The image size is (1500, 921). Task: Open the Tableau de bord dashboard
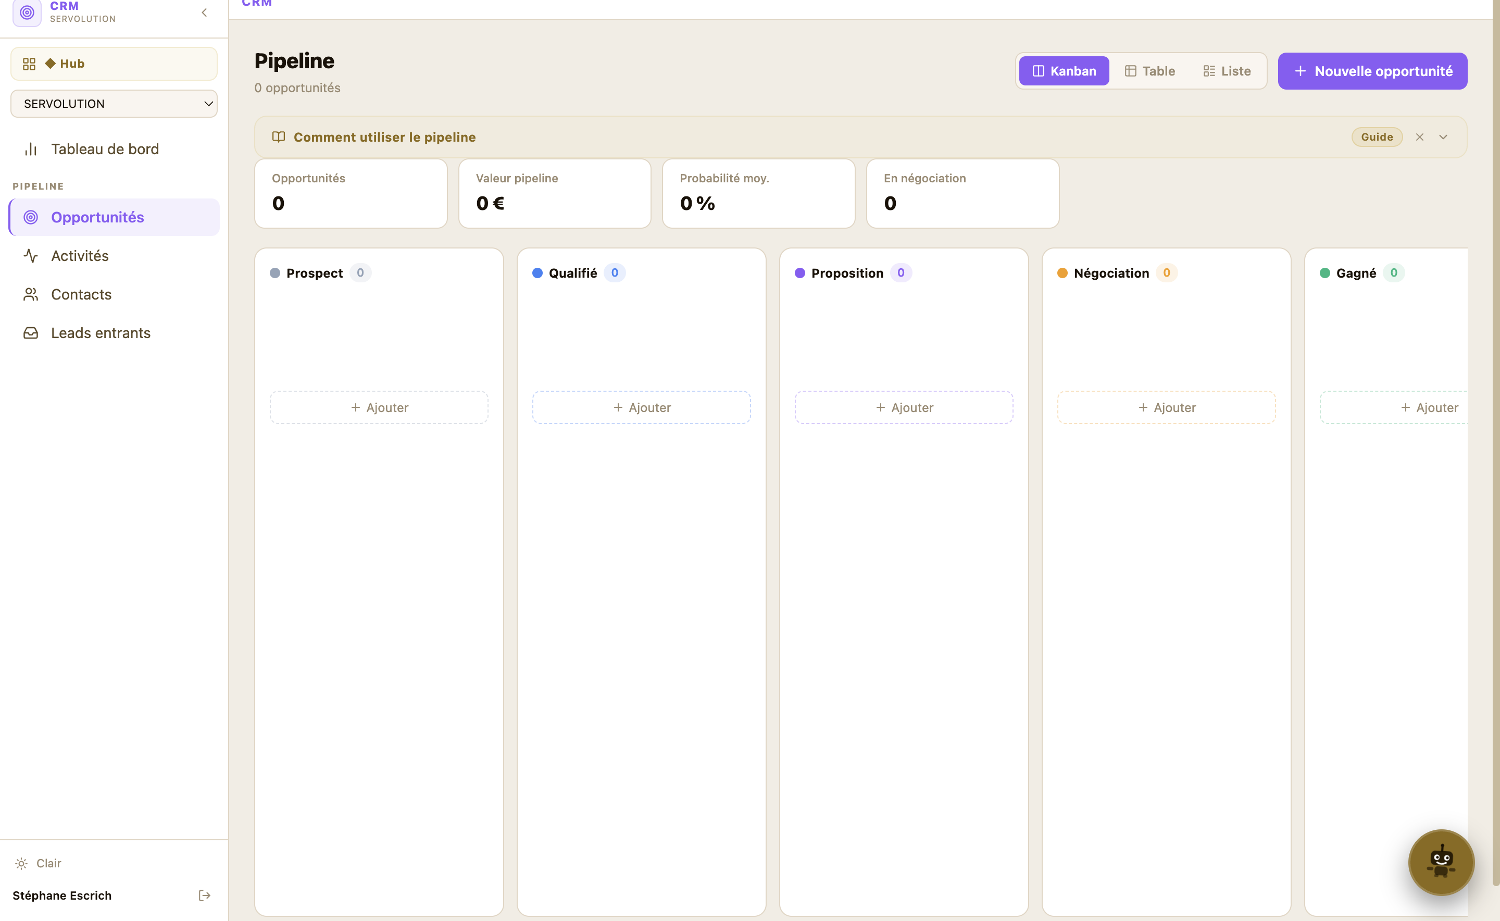105,148
